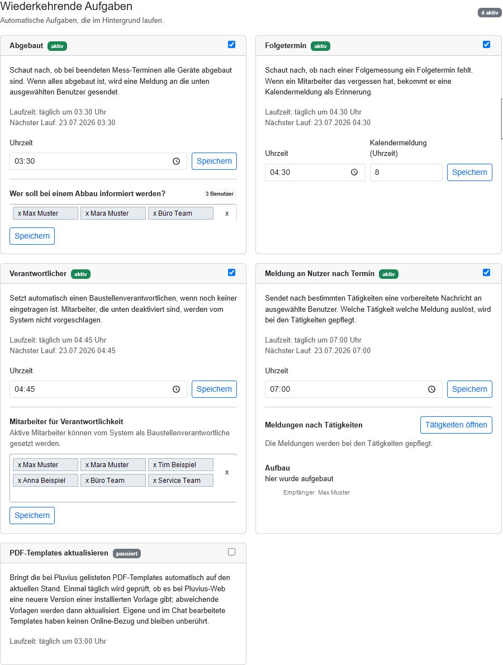
Task: Enable the PDF-Templates aktualisieren checkbox
Action: pyautogui.click(x=231, y=552)
